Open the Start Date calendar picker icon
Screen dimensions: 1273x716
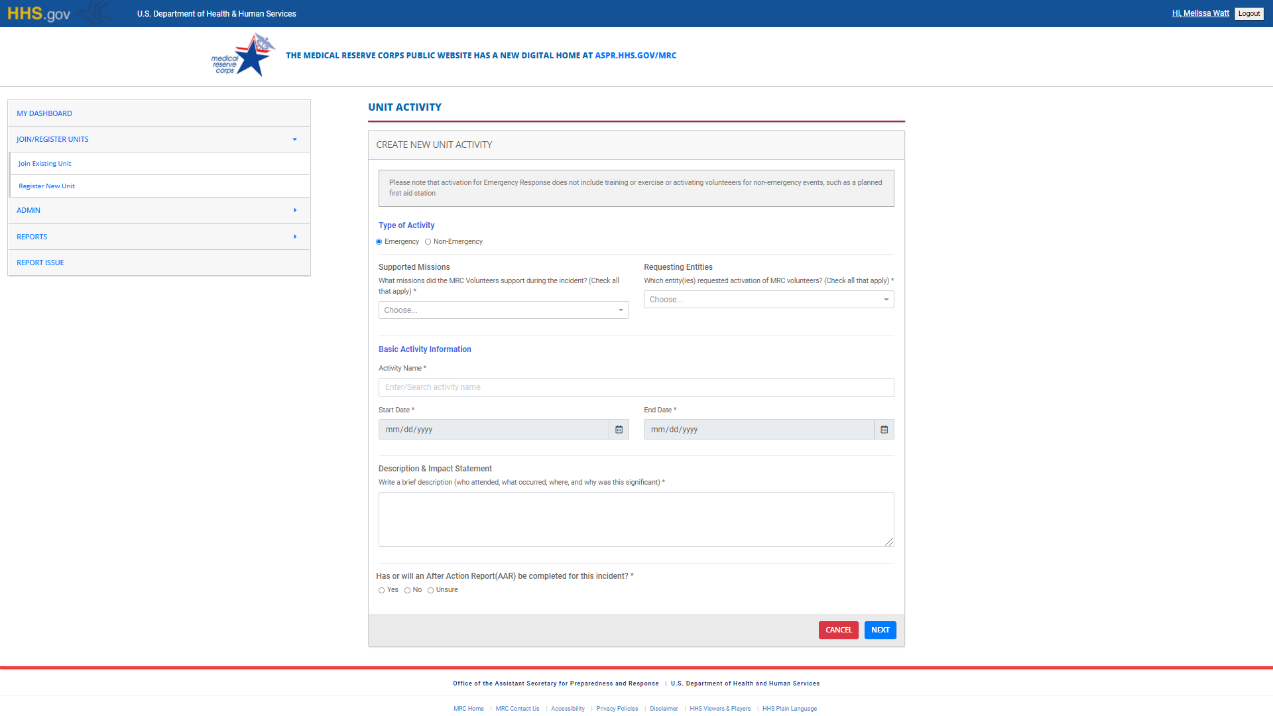tap(619, 430)
